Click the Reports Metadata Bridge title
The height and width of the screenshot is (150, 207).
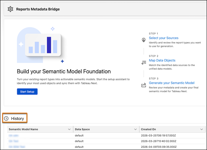[38, 9]
